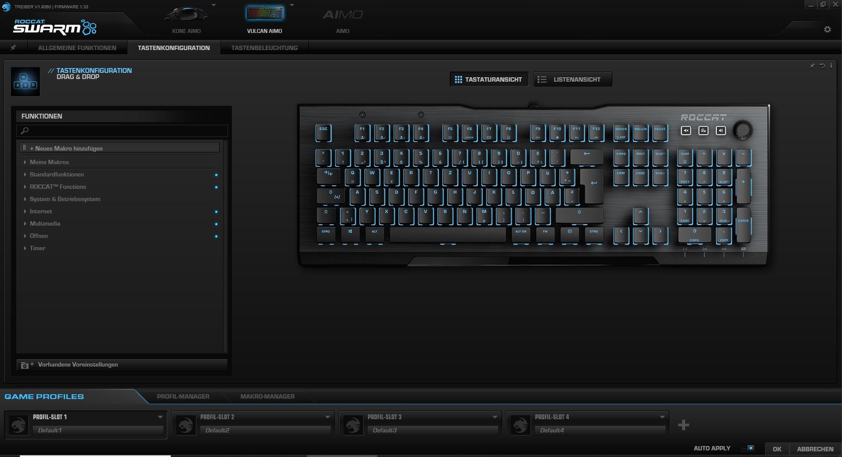Open Vorhandene Voreinstellungen

click(x=122, y=364)
